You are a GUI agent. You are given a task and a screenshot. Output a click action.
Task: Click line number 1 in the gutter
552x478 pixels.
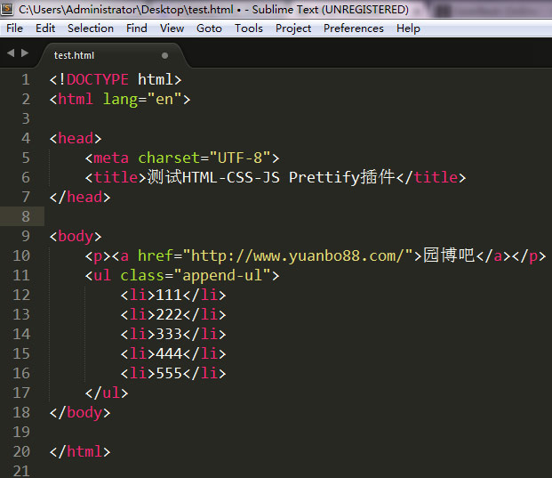[26, 80]
